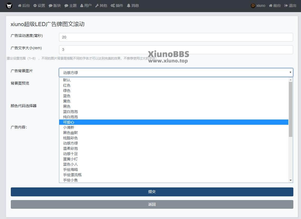Open the 其他 menu item
This screenshot has height=219, width=301.
(x=101, y=6)
